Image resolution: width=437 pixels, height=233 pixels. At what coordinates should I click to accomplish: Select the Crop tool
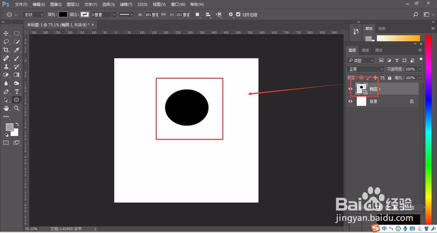(x=6, y=50)
